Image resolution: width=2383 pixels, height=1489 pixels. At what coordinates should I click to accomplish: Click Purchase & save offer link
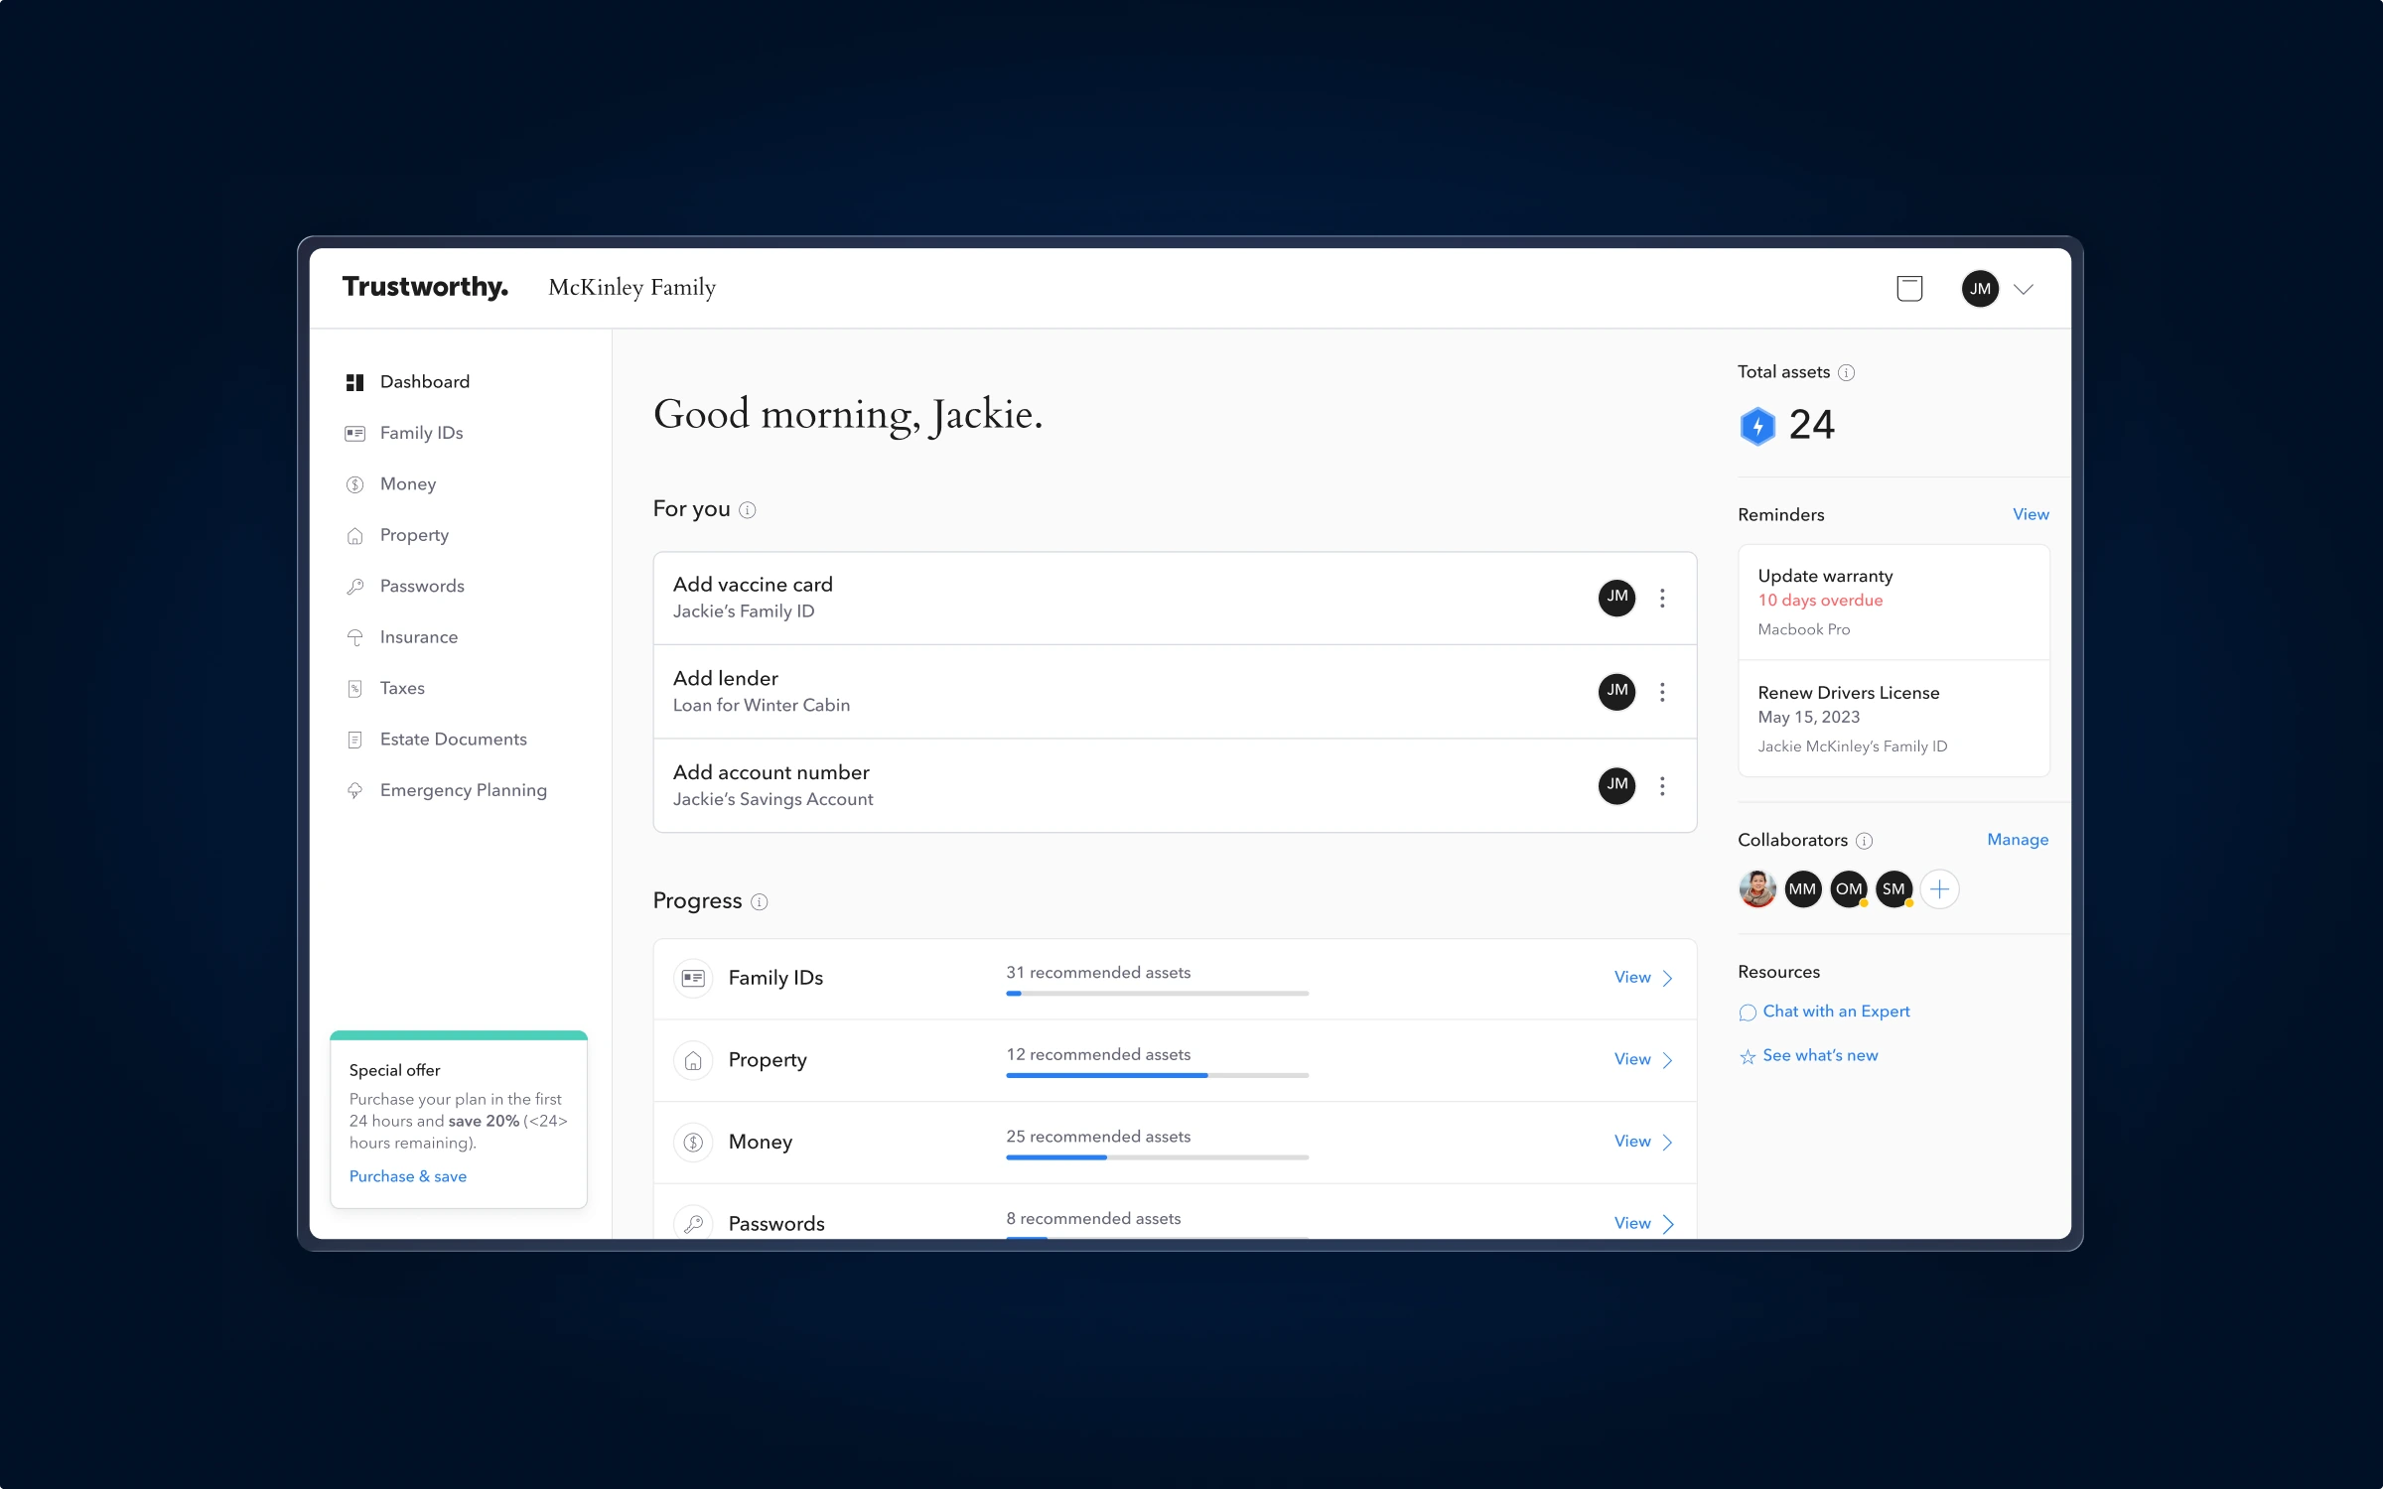pos(407,1176)
